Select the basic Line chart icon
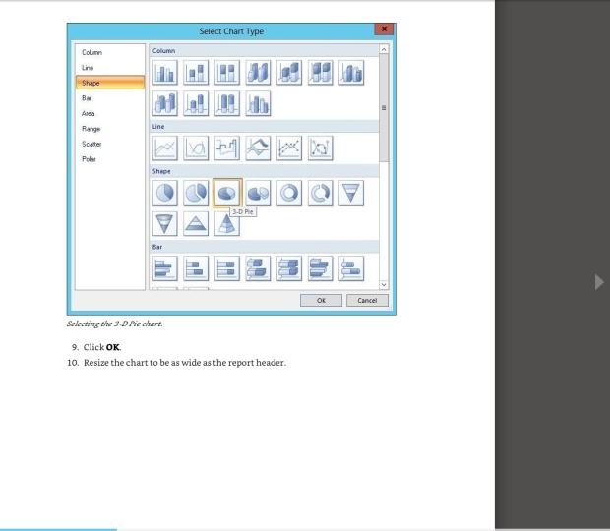610x531 pixels. (x=166, y=147)
